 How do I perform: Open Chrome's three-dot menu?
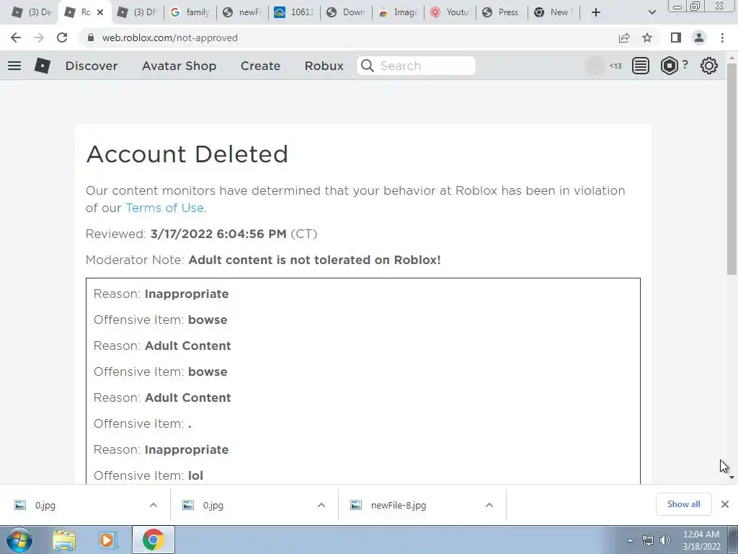[722, 38]
